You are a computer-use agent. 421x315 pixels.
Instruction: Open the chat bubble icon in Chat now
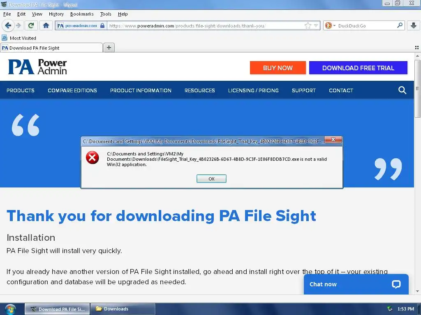coord(396,284)
